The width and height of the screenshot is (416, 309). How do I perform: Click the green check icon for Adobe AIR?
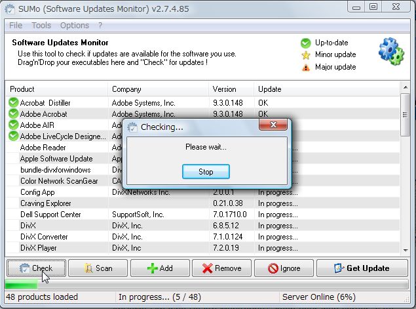tap(13, 125)
